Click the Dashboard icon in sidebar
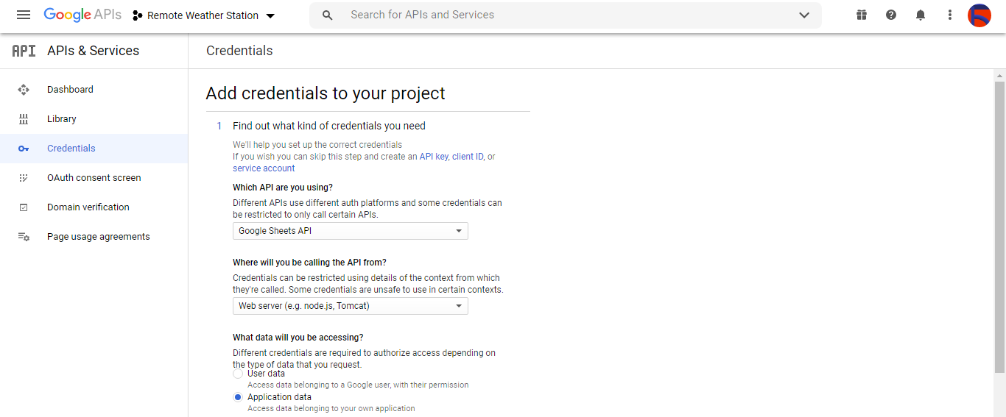The image size is (1006, 417). click(24, 90)
